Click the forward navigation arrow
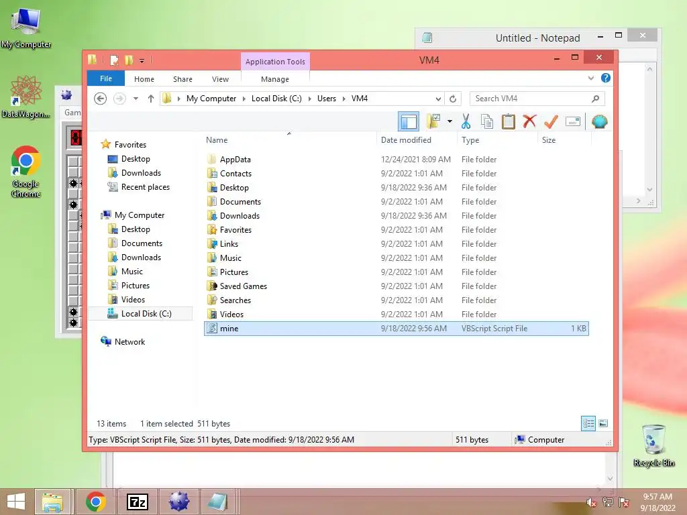 [x=119, y=99]
